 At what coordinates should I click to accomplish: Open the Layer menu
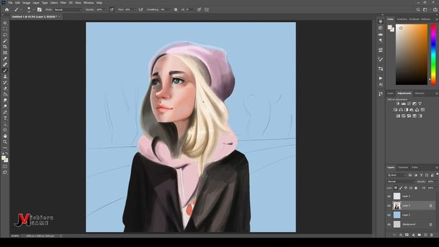pyautogui.click(x=36, y=3)
